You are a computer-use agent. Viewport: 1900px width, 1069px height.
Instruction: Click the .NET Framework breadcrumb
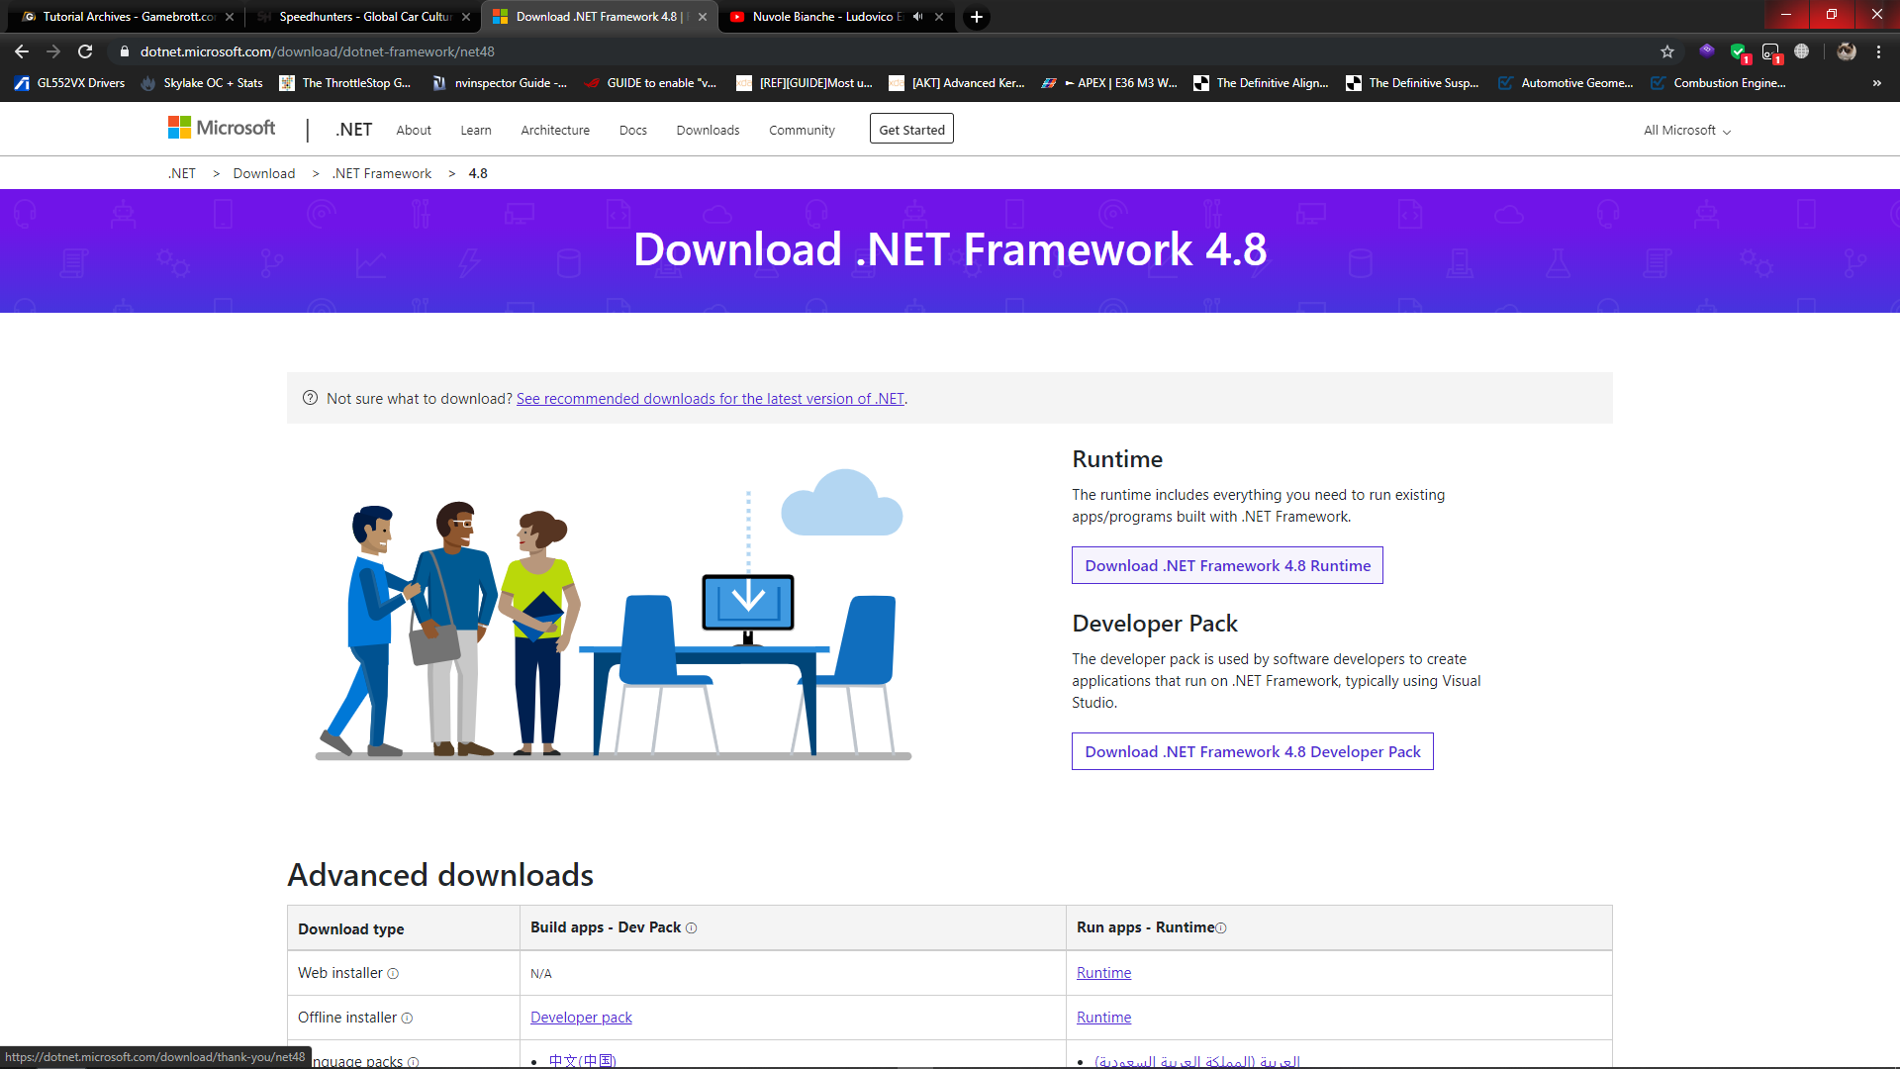pyautogui.click(x=381, y=173)
